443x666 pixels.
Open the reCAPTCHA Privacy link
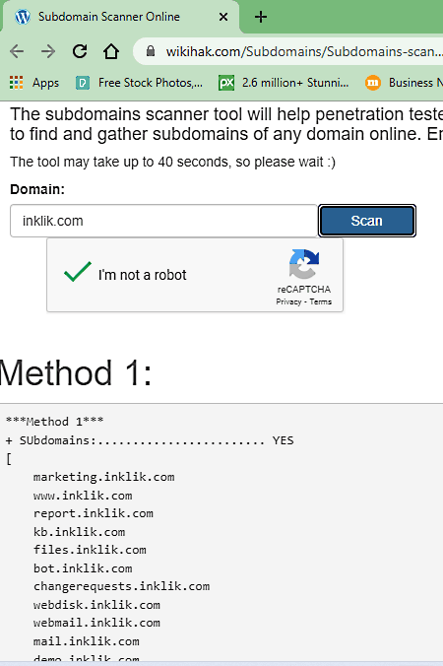coord(288,302)
